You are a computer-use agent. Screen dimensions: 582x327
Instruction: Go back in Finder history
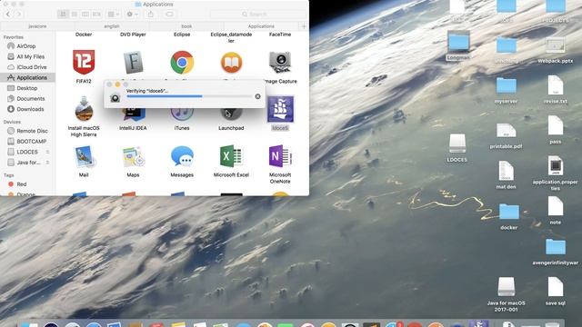(x=8, y=15)
